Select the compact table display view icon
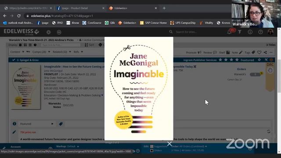281x158 pixels. click(x=30, y=45)
